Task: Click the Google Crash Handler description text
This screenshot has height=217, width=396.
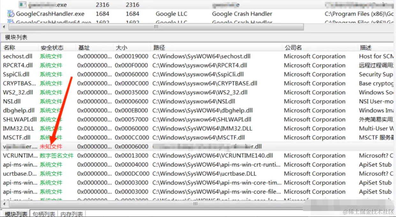Action: (242, 14)
